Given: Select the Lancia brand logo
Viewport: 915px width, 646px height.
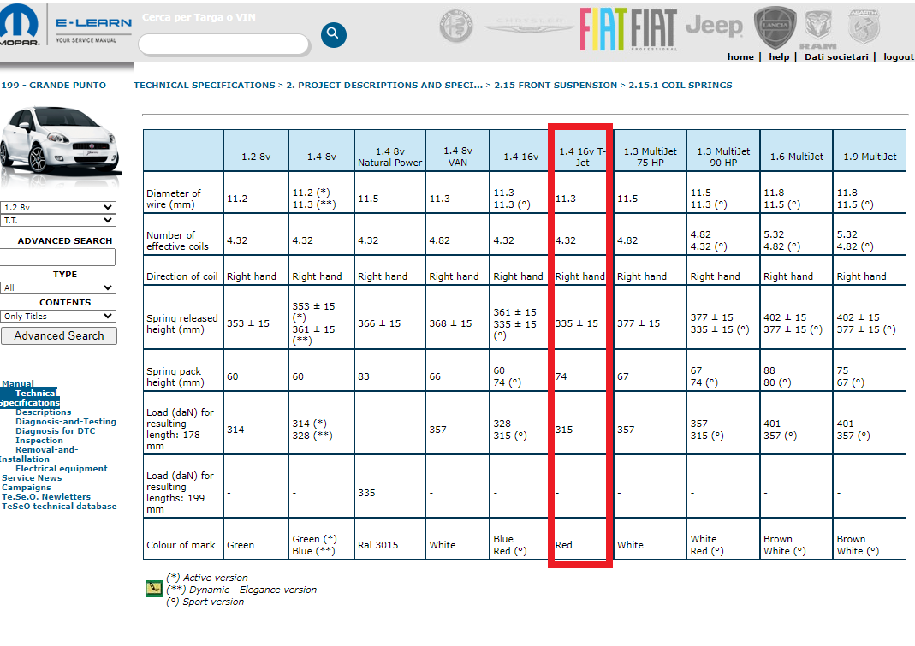Looking at the screenshot, I should 775,27.
